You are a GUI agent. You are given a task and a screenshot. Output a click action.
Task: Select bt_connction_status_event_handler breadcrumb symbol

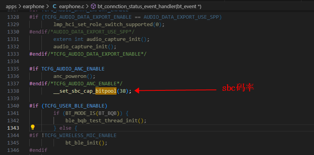click(x=149, y=6)
